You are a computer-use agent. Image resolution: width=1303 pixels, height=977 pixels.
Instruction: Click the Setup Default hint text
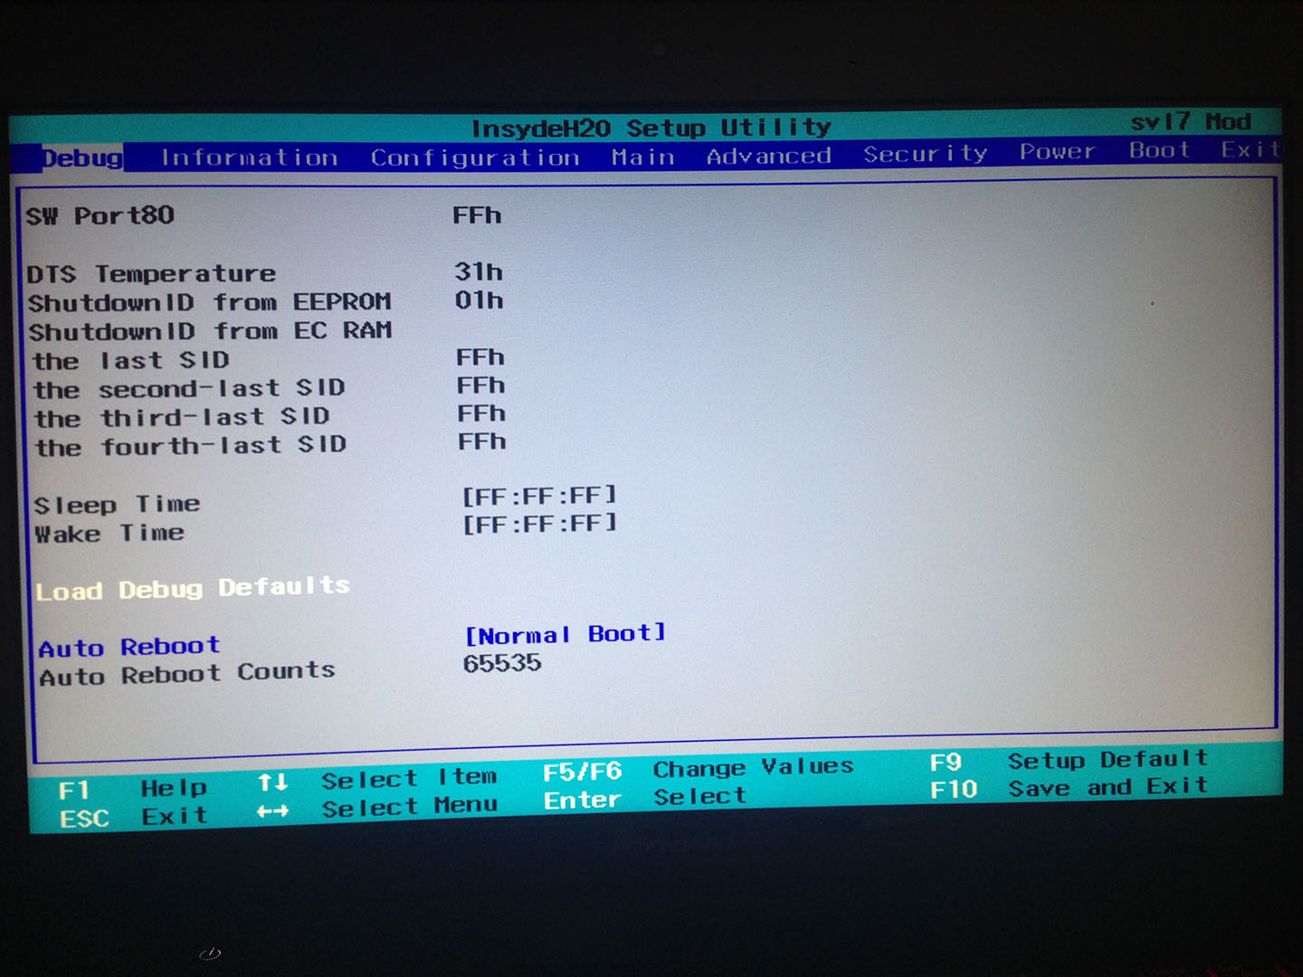point(1108,759)
